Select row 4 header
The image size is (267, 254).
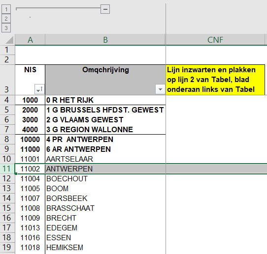(7, 100)
